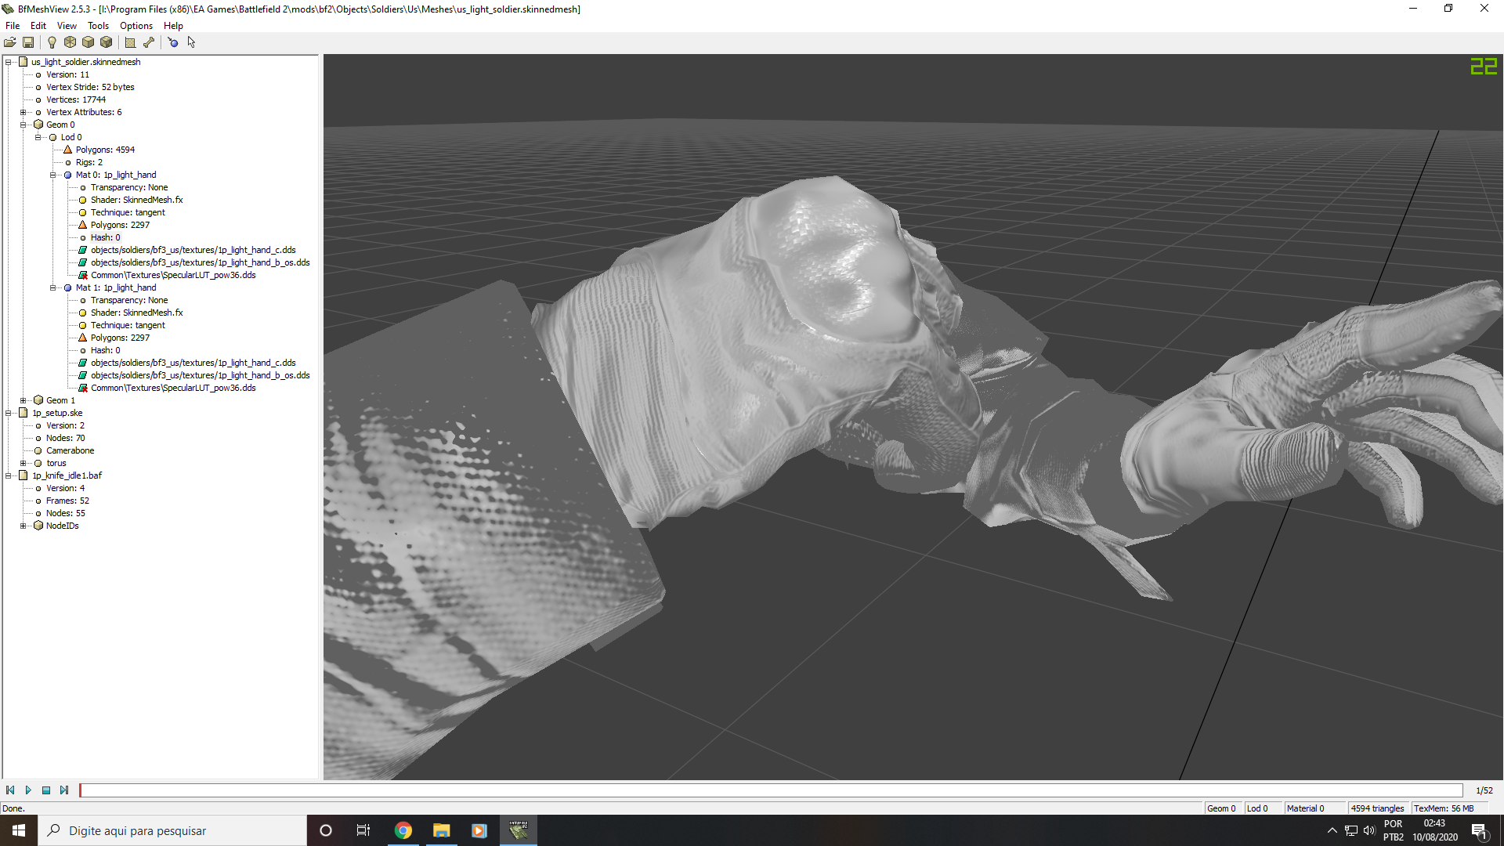Open the Options menu
Screen dimensions: 1504x846
pos(136,26)
